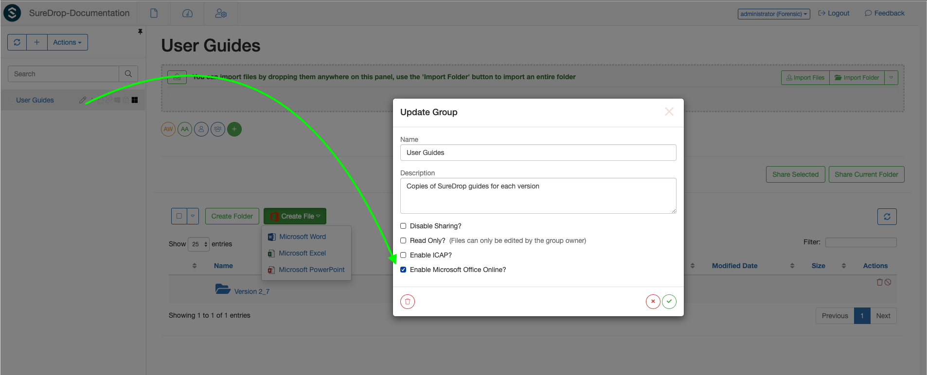This screenshot has width=927, height=375.
Task: Sort by the Modified Date column
Action: pos(735,266)
